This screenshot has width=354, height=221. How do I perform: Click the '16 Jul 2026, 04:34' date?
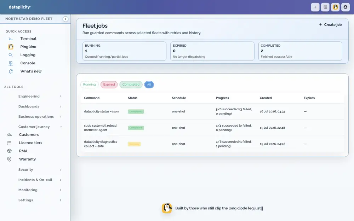[273, 111]
